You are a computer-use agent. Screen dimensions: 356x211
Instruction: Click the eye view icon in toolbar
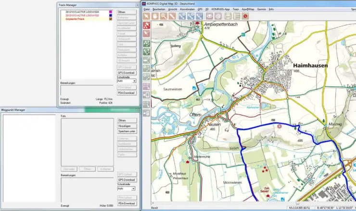click(209, 16)
